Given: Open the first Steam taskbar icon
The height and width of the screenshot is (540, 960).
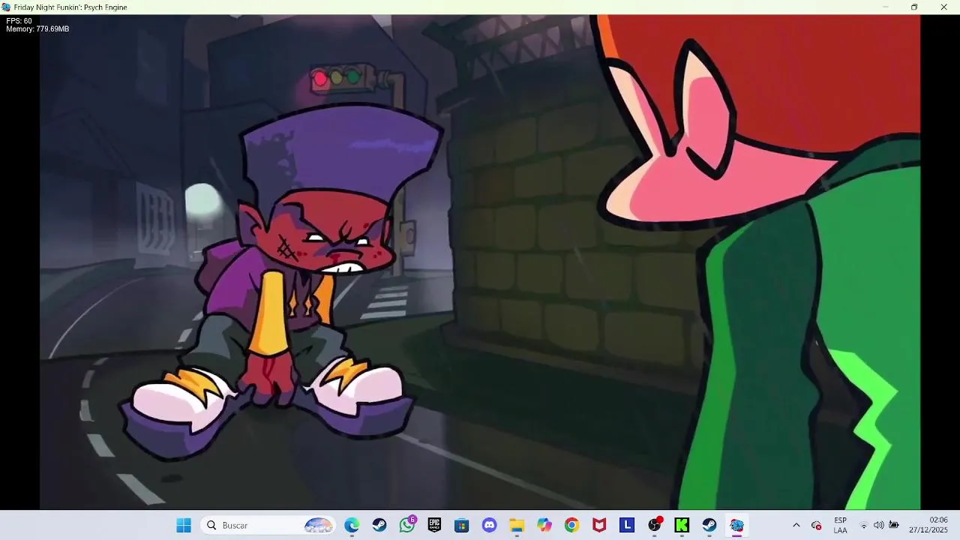Looking at the screenshot, I should (379, 525).
